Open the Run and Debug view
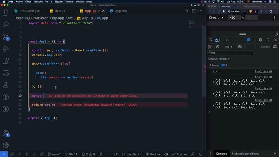 click(x=6, y=48)
